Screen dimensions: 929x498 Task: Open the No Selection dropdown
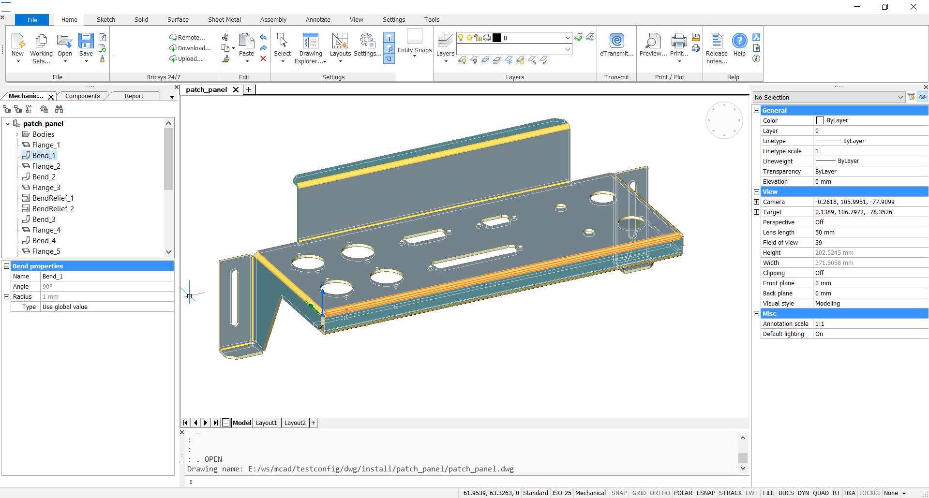[x=900, y=97]
